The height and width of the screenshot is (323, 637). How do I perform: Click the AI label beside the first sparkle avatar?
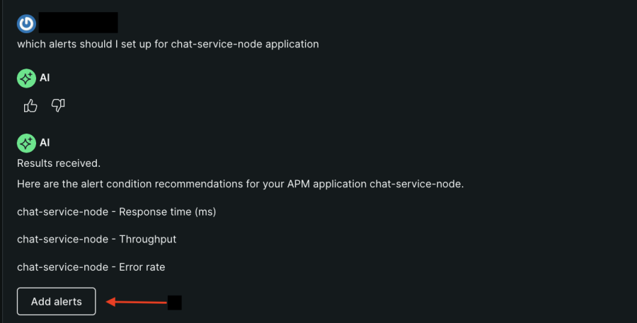click(x=45, y=78)
